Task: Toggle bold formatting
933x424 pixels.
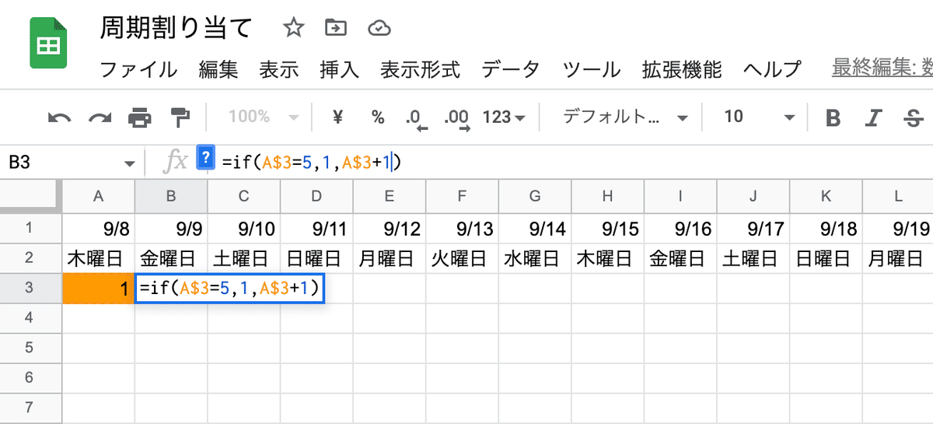Action: click(x=833, y=118)
